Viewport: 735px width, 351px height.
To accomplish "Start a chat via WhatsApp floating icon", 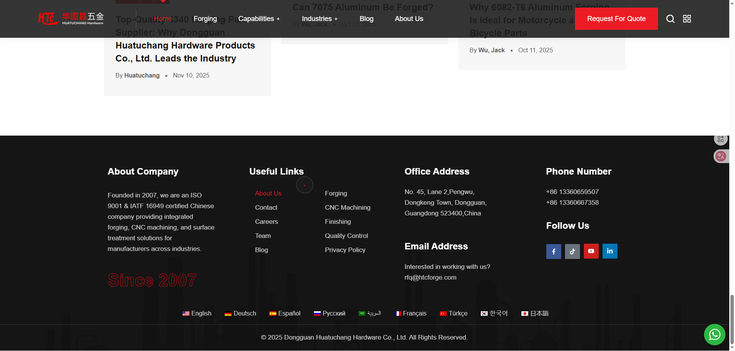I will coord(714,335).
